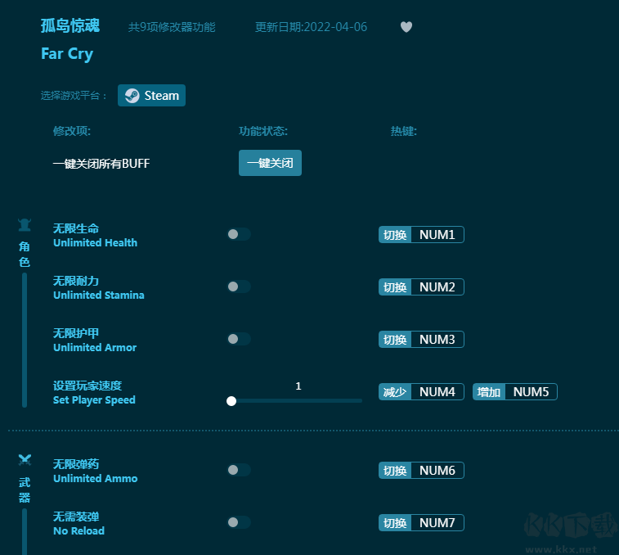Click the 热键 column header

coord(404,131)
